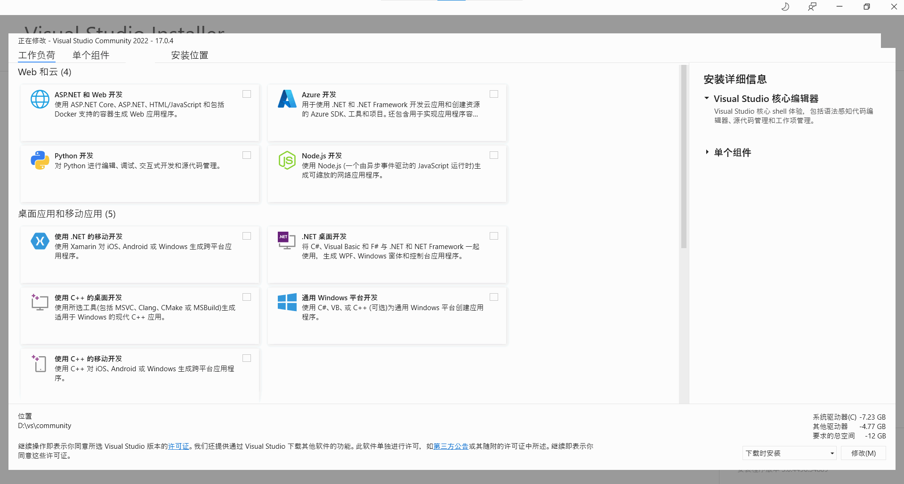Click the 安装详细信息 heading
Viewport: 904px width, 484px height.
735,79
